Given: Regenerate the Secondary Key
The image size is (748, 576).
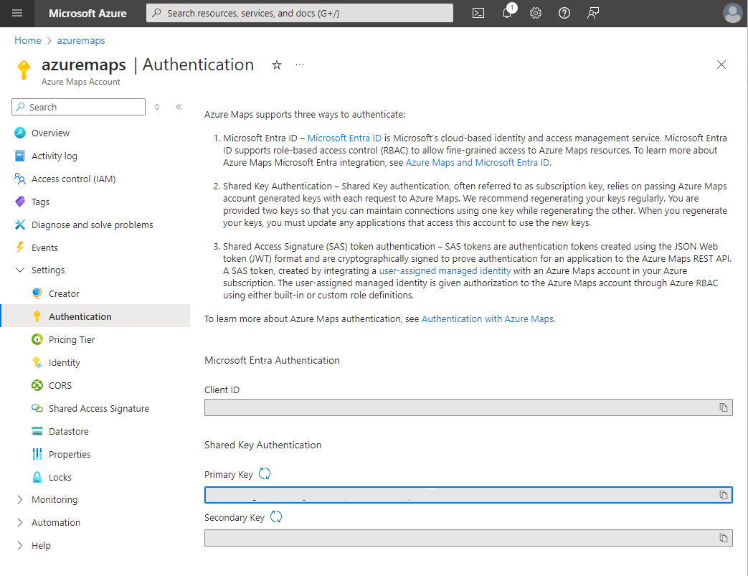Looking at the screenshot, I should [276, 517].
